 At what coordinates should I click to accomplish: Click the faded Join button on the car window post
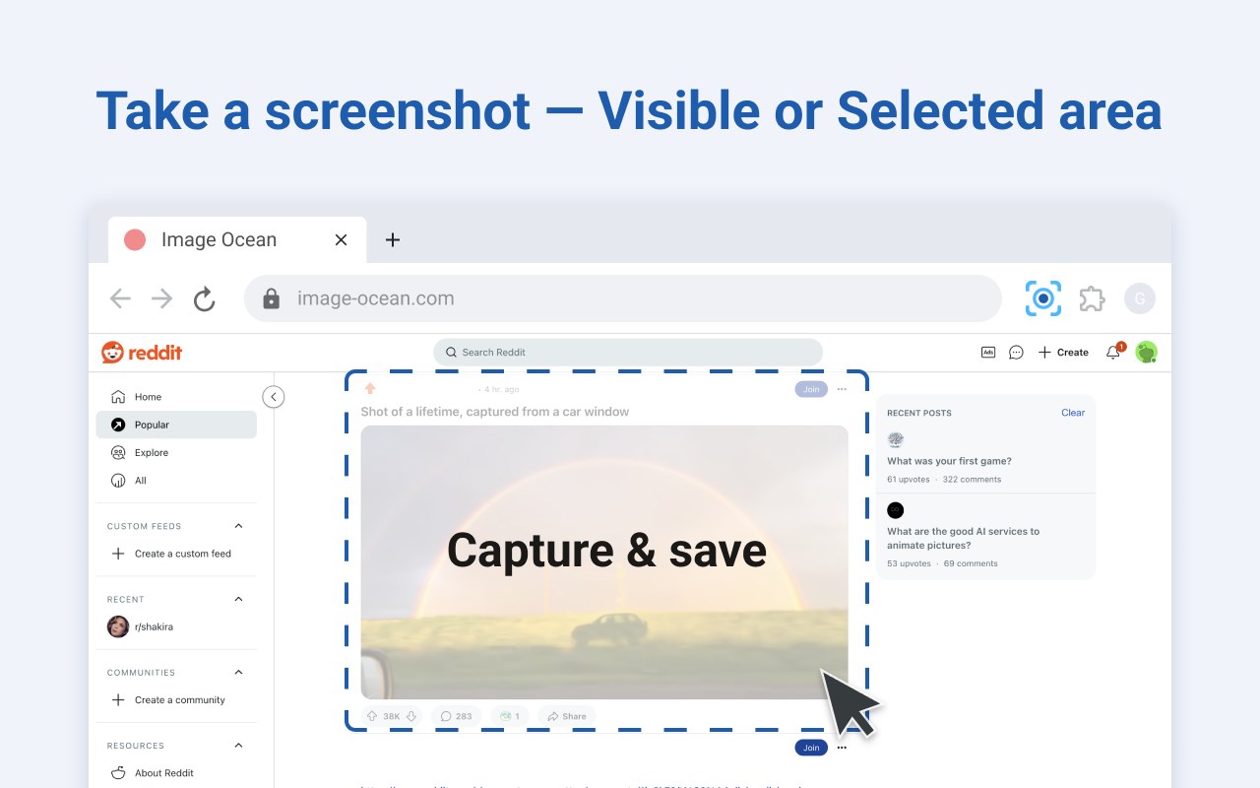point(811,389)
